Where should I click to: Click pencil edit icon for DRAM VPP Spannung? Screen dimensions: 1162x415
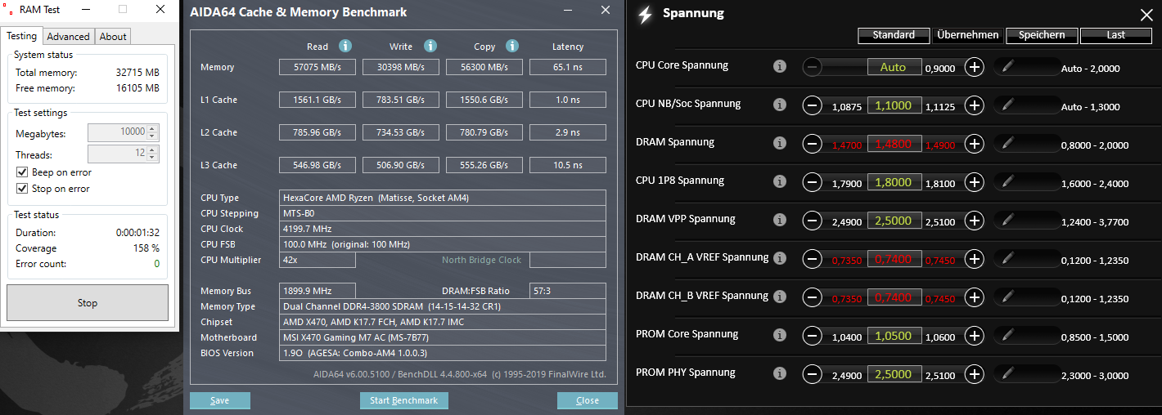point(1007,220)
